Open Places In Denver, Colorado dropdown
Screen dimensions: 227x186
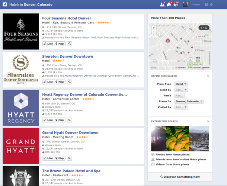click(189, 101)
